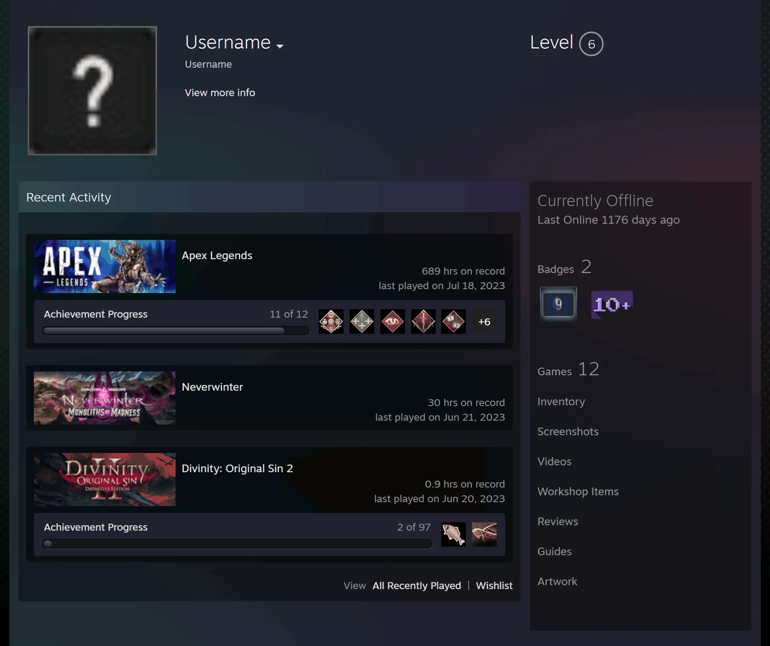
Task: Expand the Username dropdown arrow
Action: tap(280, 46)
